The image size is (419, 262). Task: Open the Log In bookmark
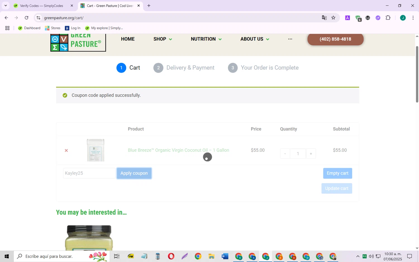tap(73, 28)
